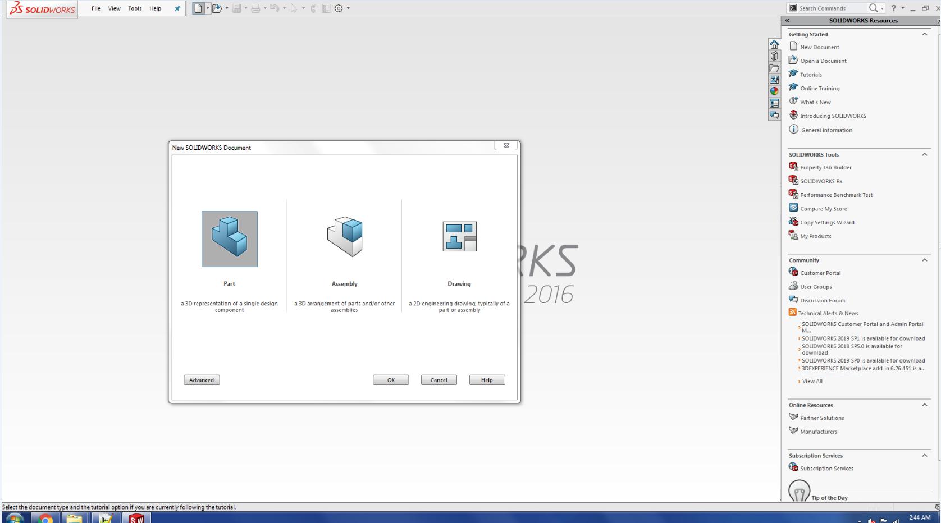Click the Help question mark icon
This screenshot has width=941, height=523.
(893, 8)
